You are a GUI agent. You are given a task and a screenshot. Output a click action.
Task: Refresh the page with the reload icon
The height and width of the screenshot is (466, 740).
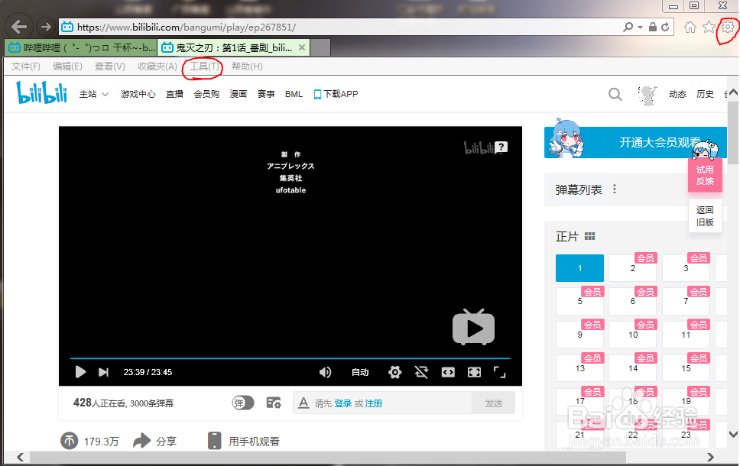coord(665,27)
